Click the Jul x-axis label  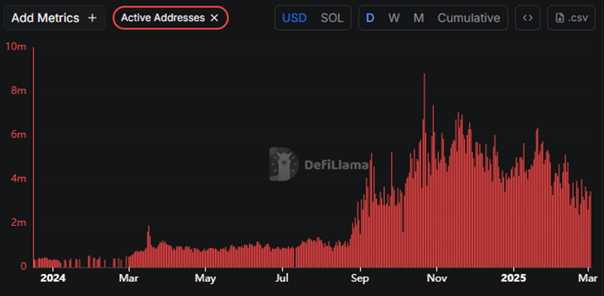[283, 278]
